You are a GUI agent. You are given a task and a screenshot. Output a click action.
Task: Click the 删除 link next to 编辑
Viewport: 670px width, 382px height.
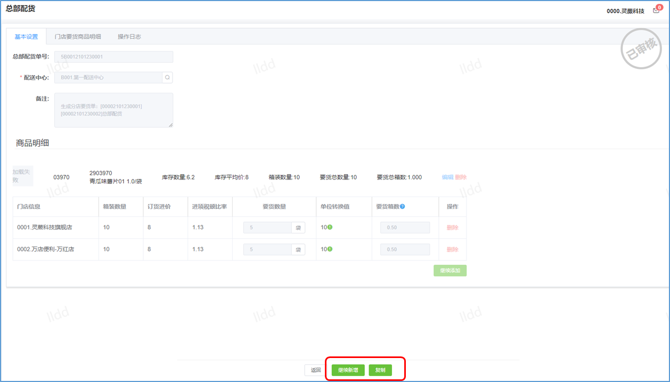(461, 177)
